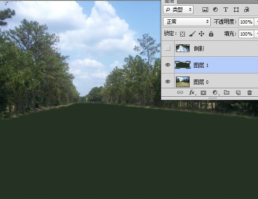Create new fill or adjustment layer
The image size is (258, 199).
215,92
